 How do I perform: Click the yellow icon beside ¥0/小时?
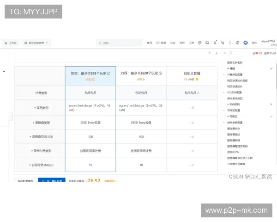point(197,79)
